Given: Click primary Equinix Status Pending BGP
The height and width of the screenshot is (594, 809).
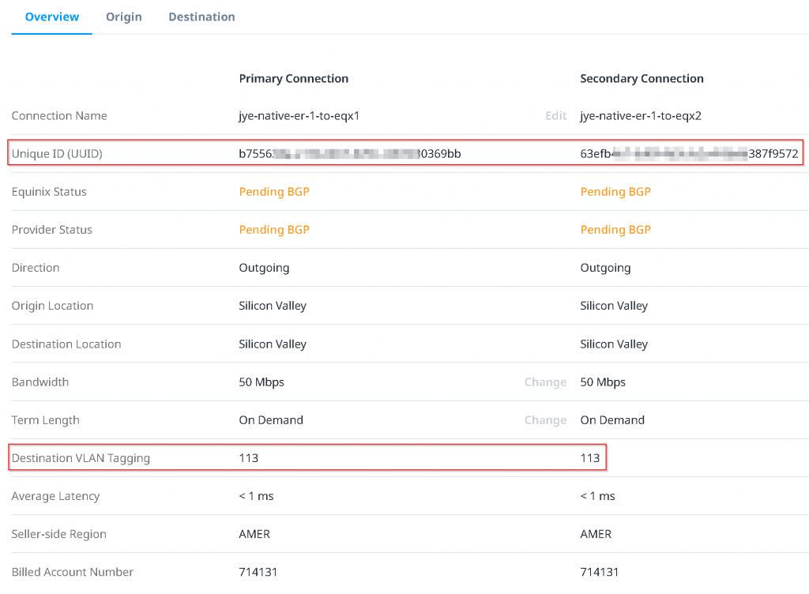Looking at the screenshot, I should pos(274,192).
